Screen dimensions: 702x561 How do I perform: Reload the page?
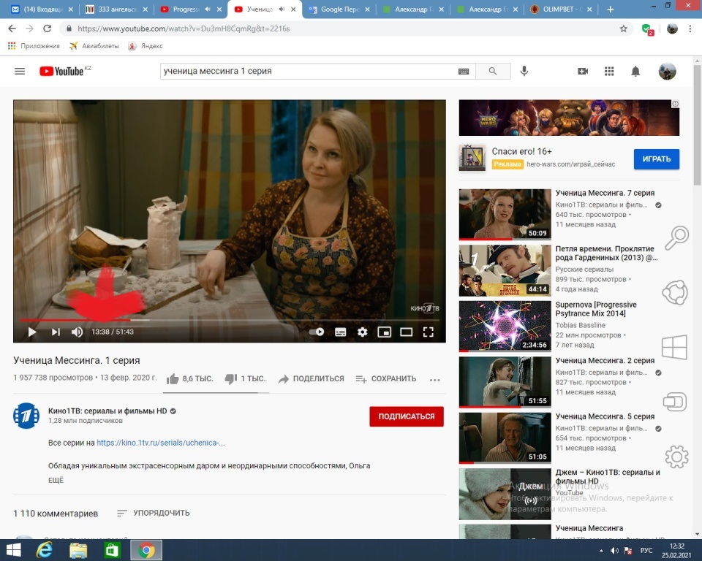[x=47, y=28]
